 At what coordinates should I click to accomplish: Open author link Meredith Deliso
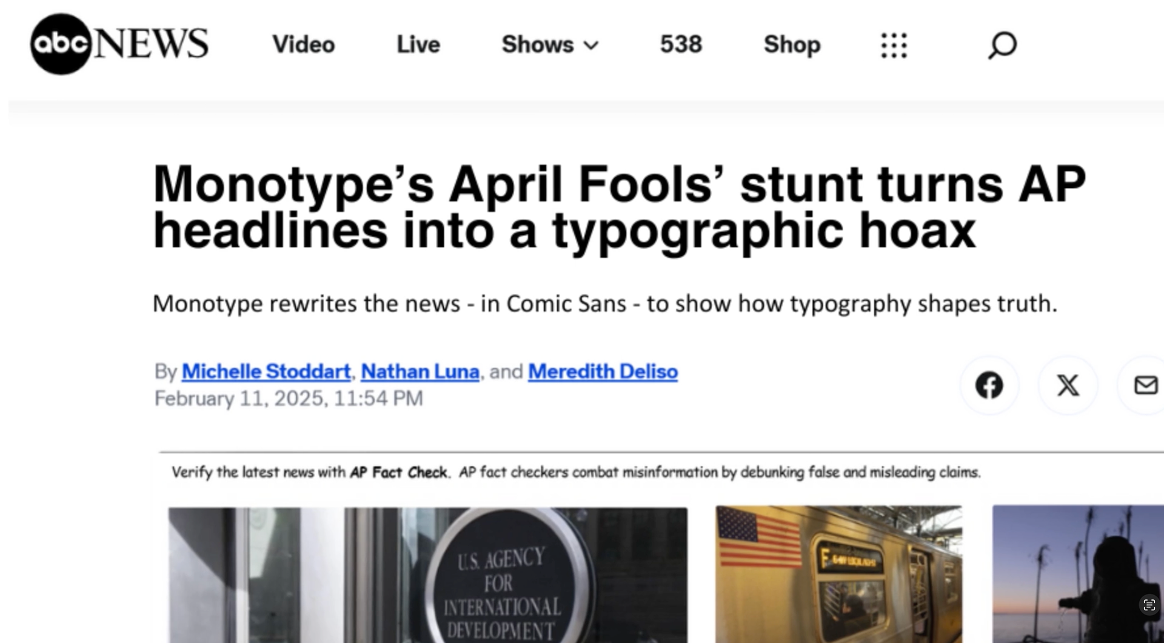point(603,371)
